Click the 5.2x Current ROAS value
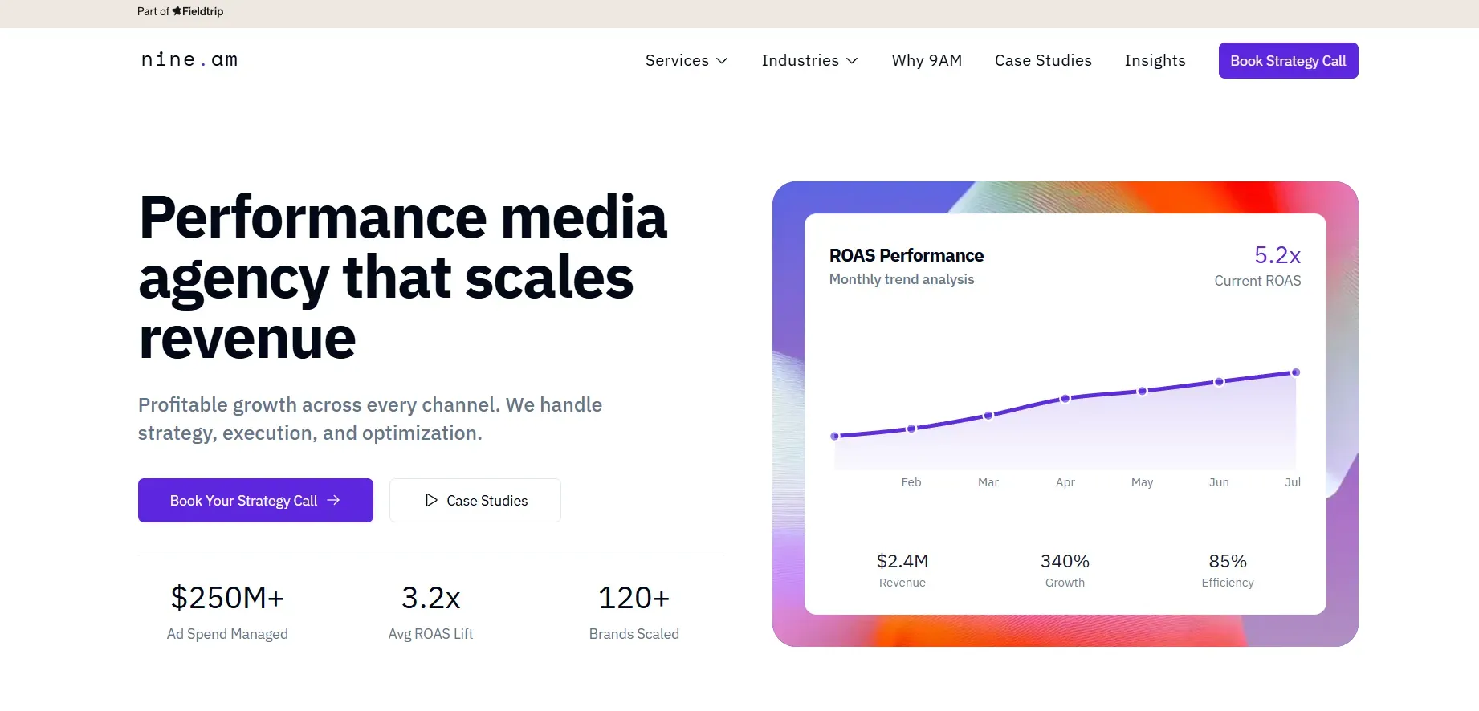 (x=1277, y=255)
